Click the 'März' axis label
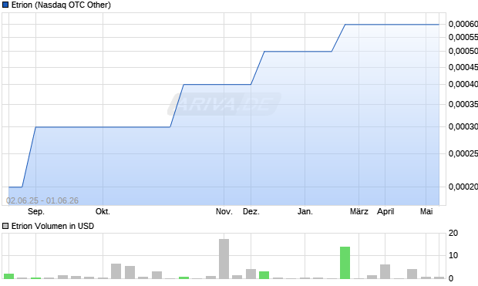478x286 pixels. tap(359, 211)
